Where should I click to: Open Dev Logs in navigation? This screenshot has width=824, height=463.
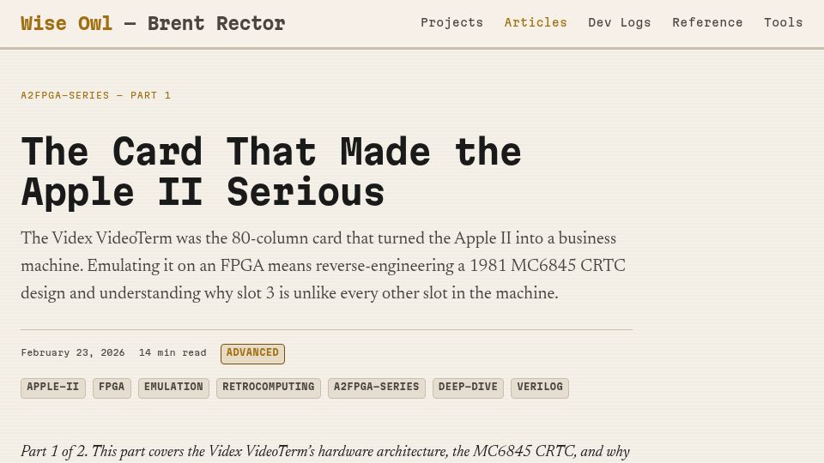(620, 22)
